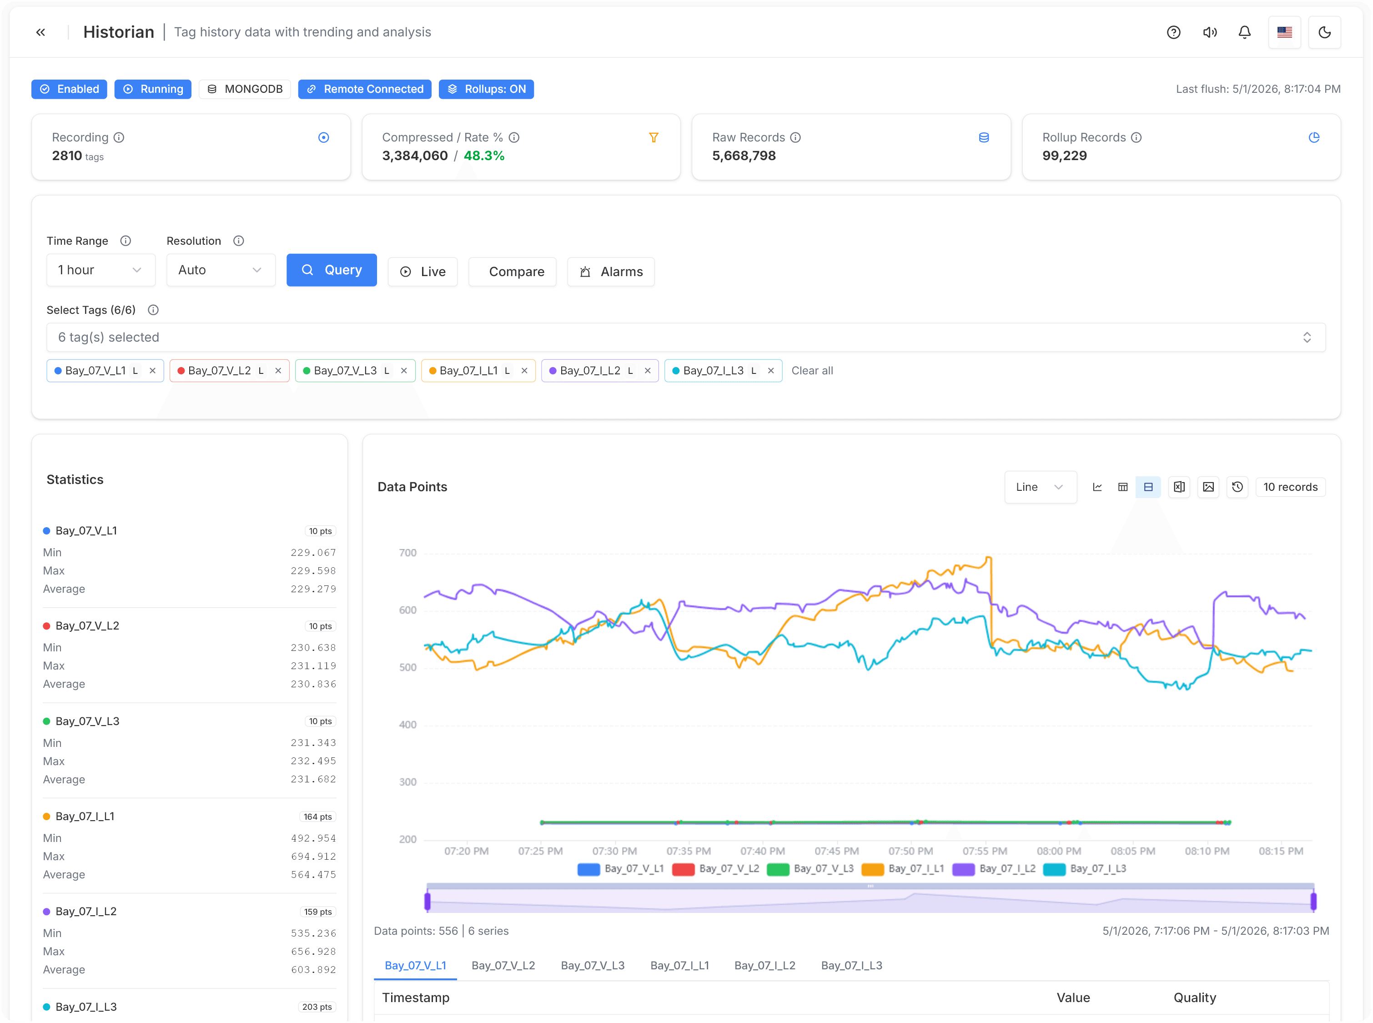
Task: Click the Resolution info icon
Action: [x=238, y=241]
